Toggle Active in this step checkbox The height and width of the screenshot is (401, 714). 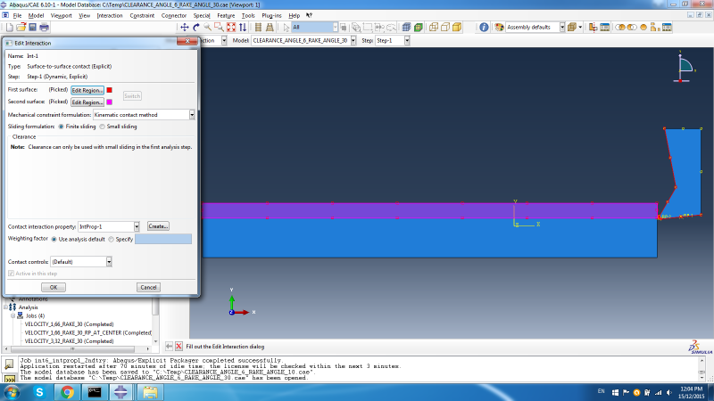click(x=11, y=274)
